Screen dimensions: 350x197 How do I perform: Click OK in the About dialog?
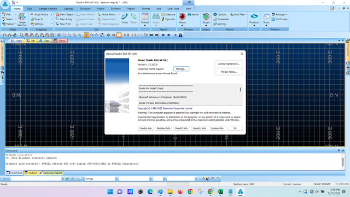[x=235, y=128]
